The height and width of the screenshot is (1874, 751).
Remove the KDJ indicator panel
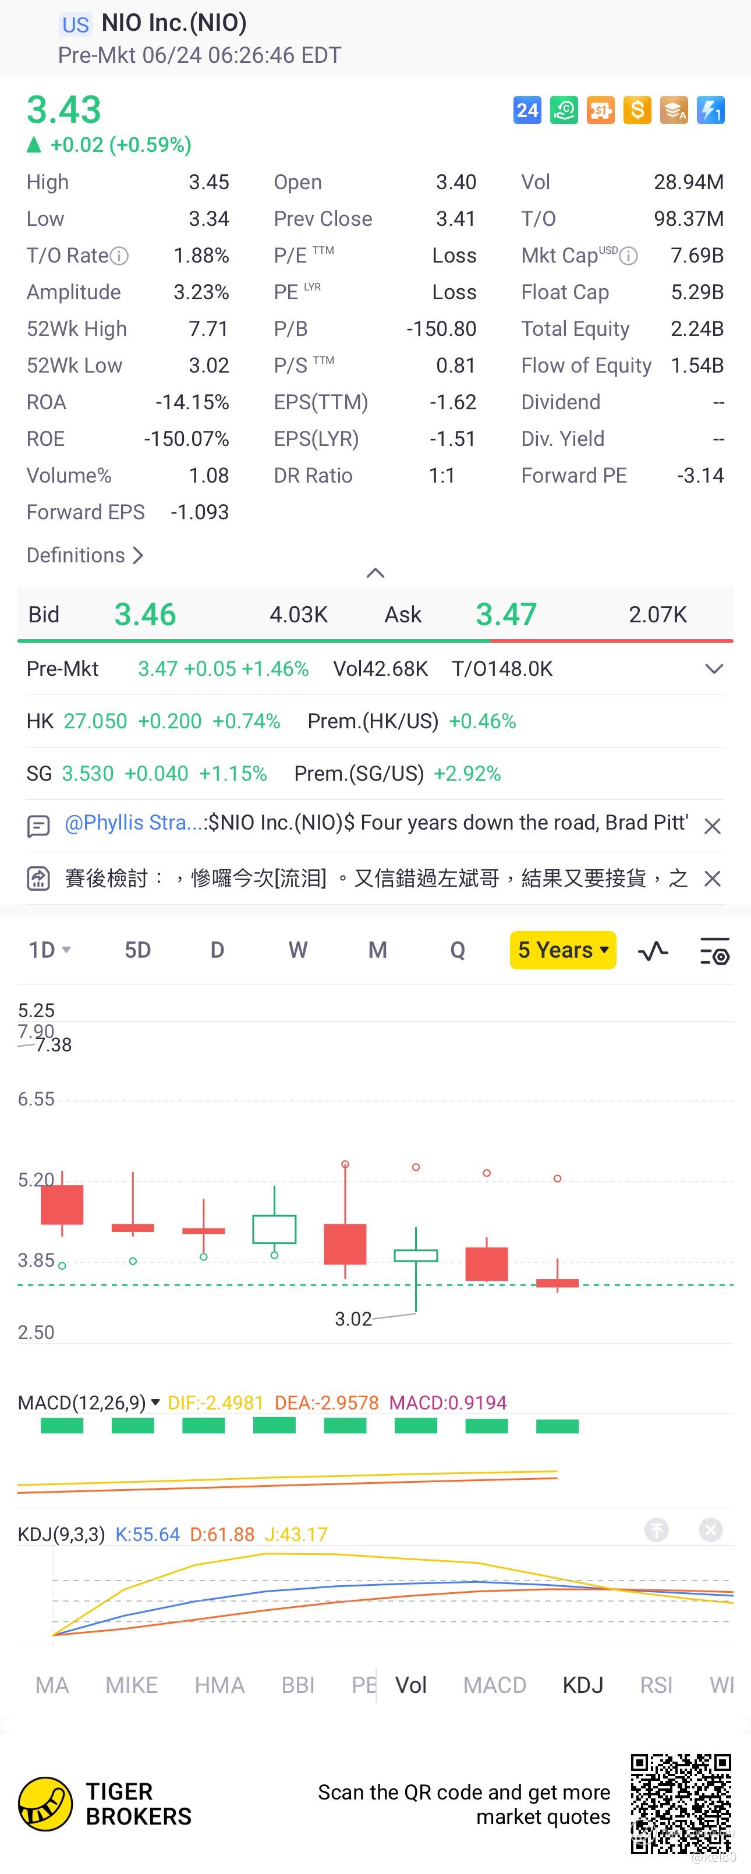coord(710,1530)
